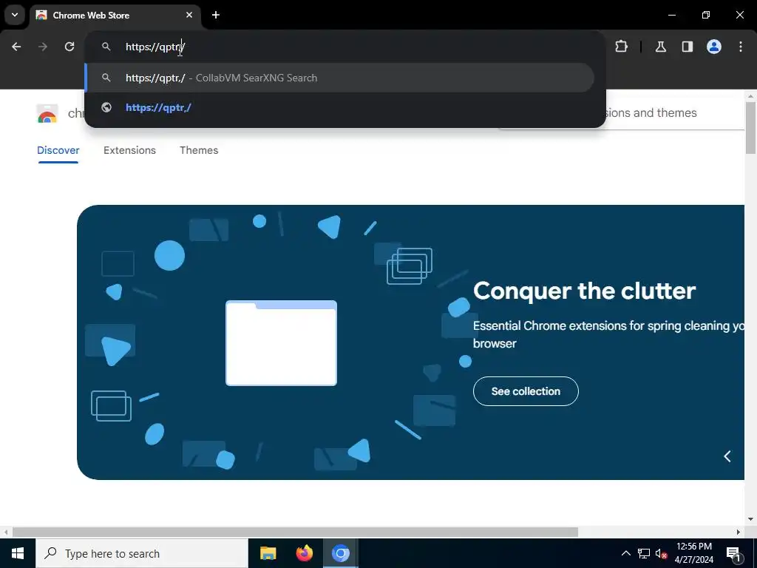Image resolution: width=757 pixels, height=568 pixels.
Task: Open Chrome Labs flask icon
Action: click(660, 47)
